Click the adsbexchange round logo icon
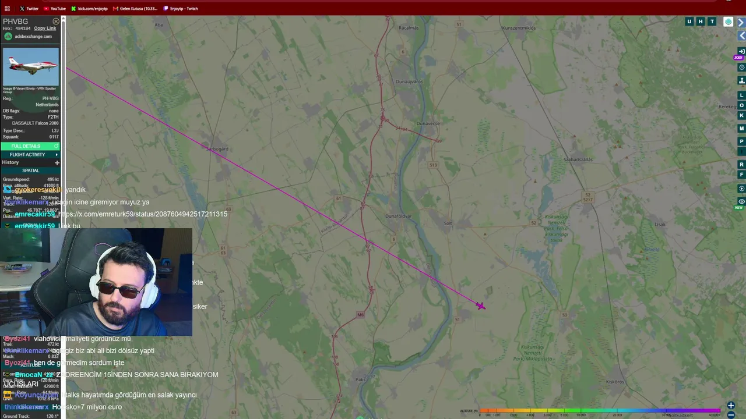 [8, 36]
